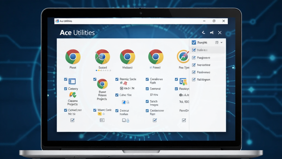This screenshot has width=282, height=159.
Task: Click the list icon at the bottom of the "Saued" column
Action: (x=102, y=120)
